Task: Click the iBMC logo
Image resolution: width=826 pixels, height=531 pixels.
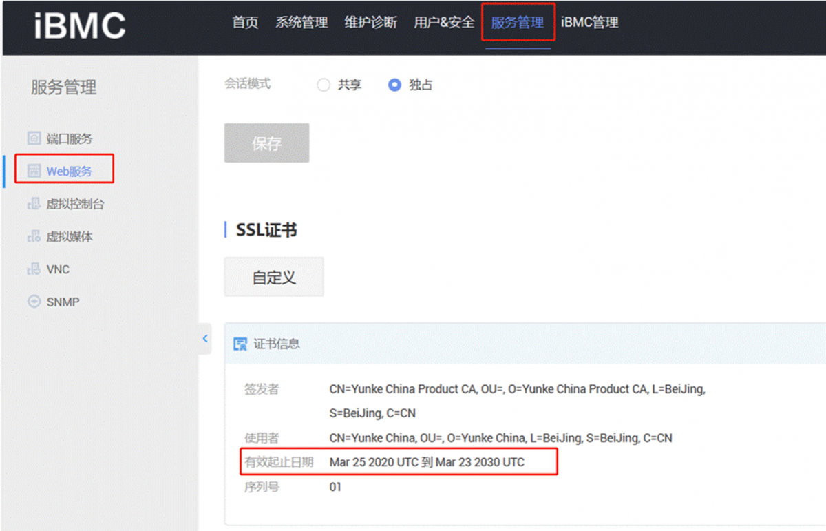Action: 80,25
